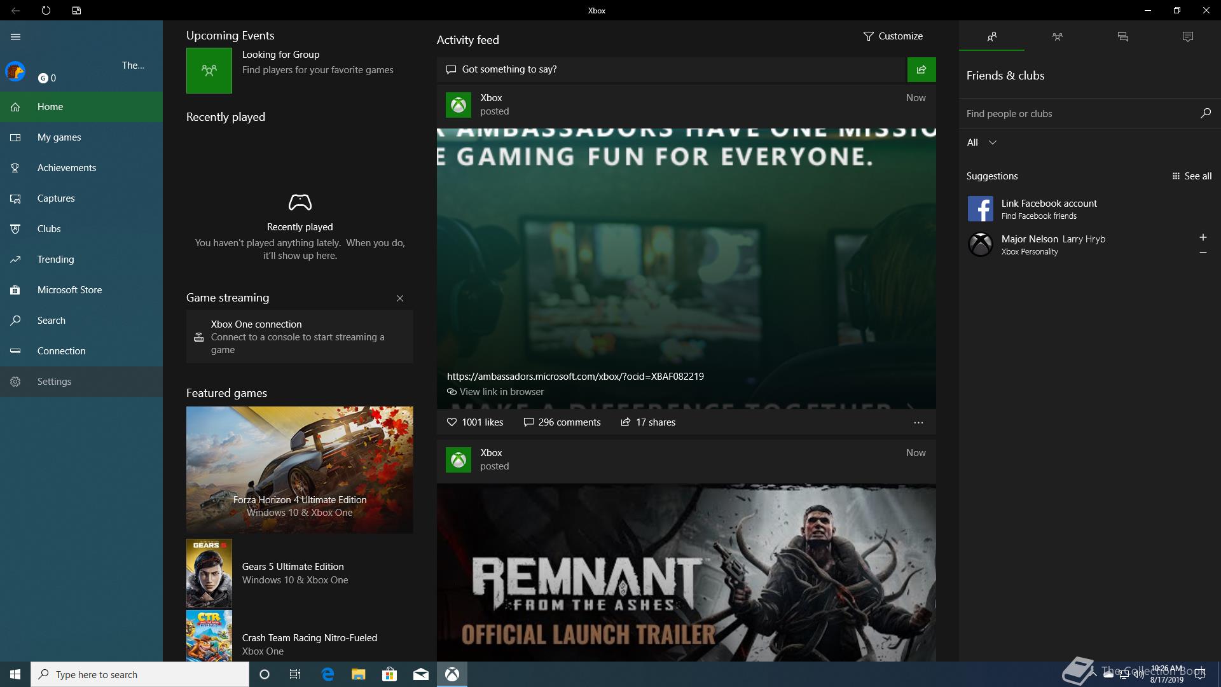1221x687 pixels.
Task: Remove Major Nelson suggestion with minus
Action: click(x=1203, y=253)
